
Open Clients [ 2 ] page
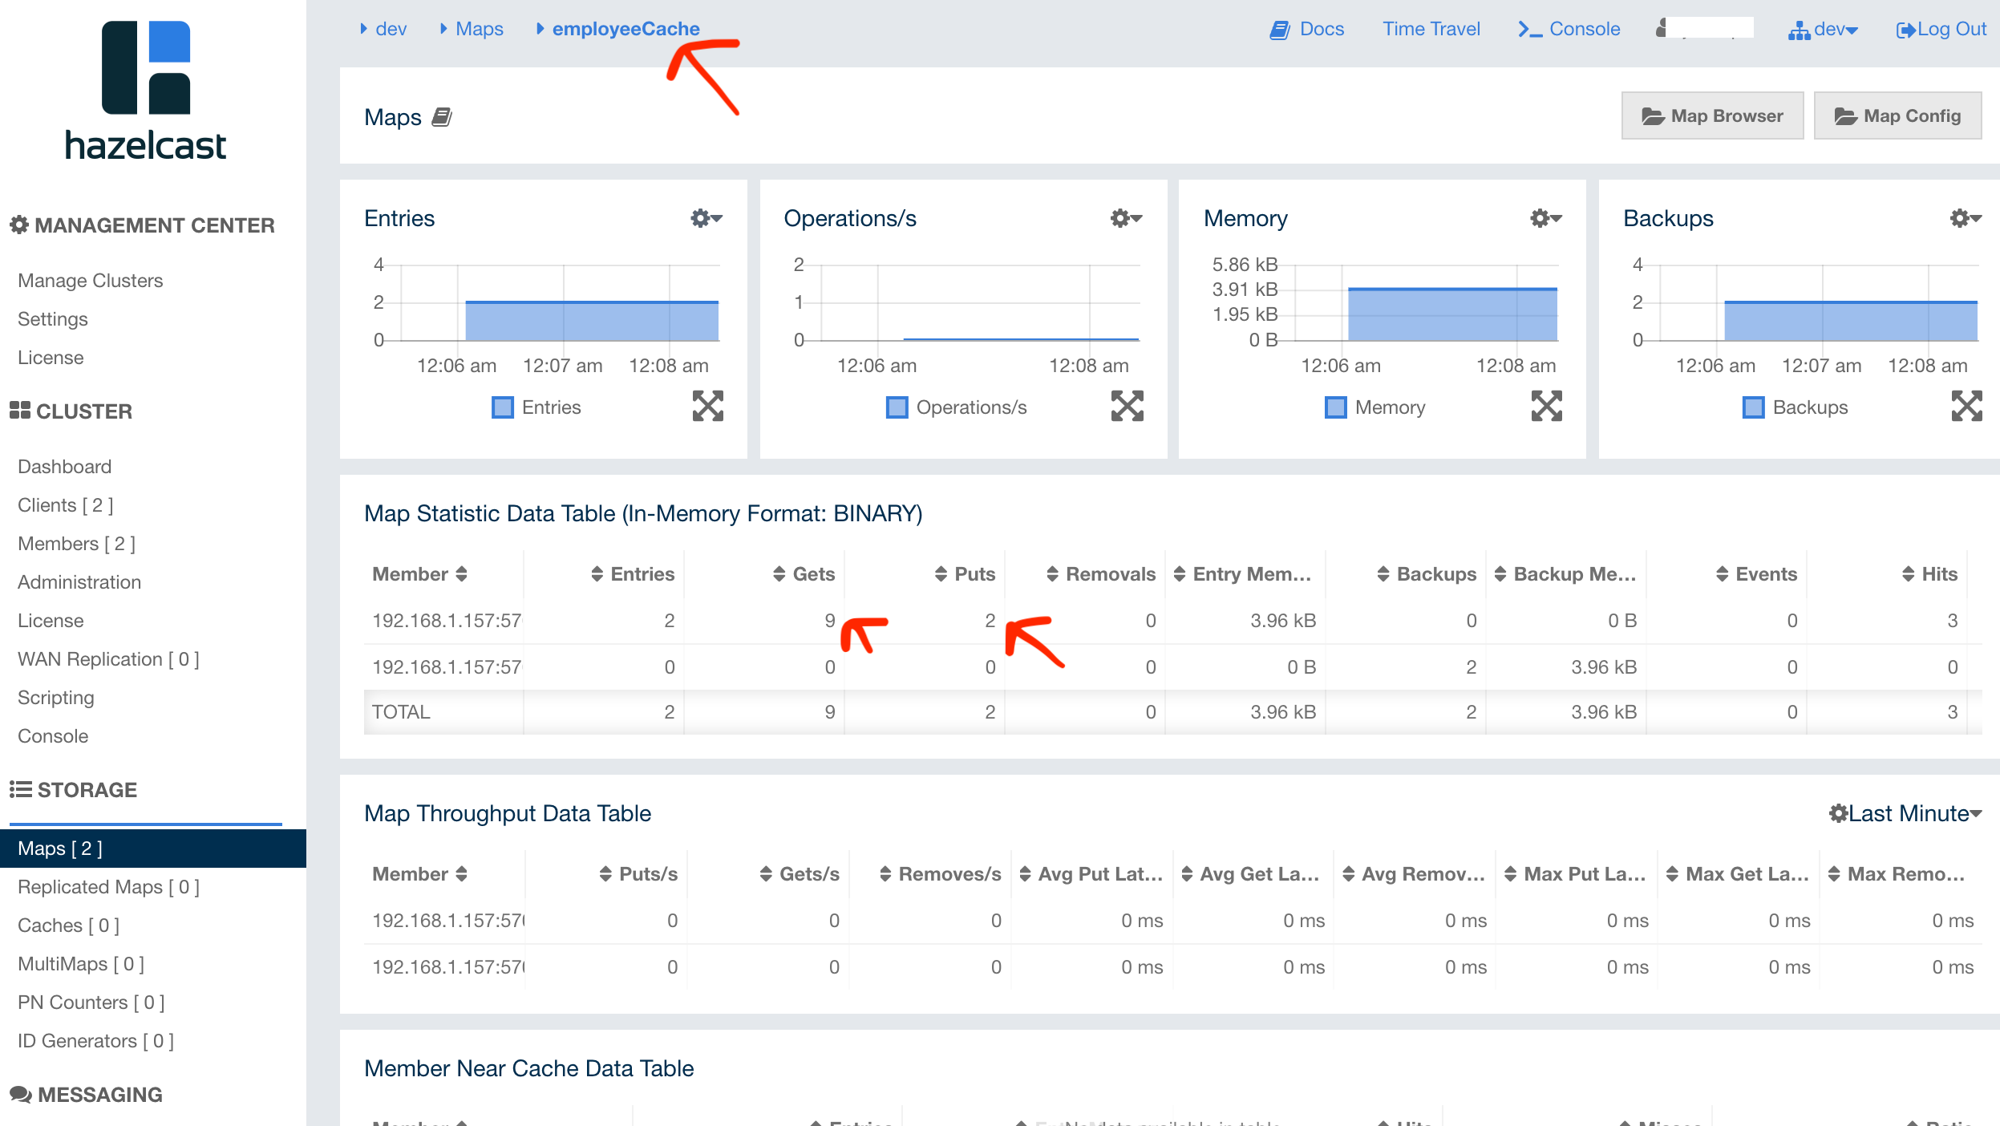[x=66, y=505]
